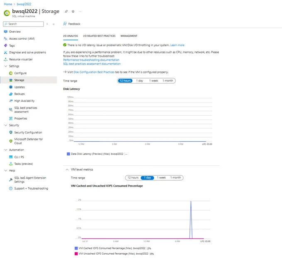
Task: Select 1 month for Disk Latency range
Action: [168, 81]
